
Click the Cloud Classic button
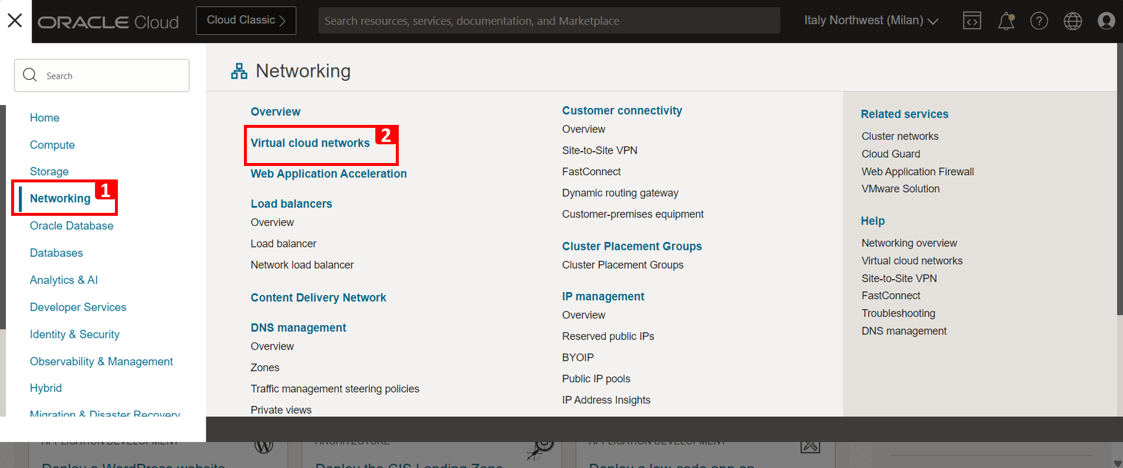pyautogui.click(x=246, y=21)
